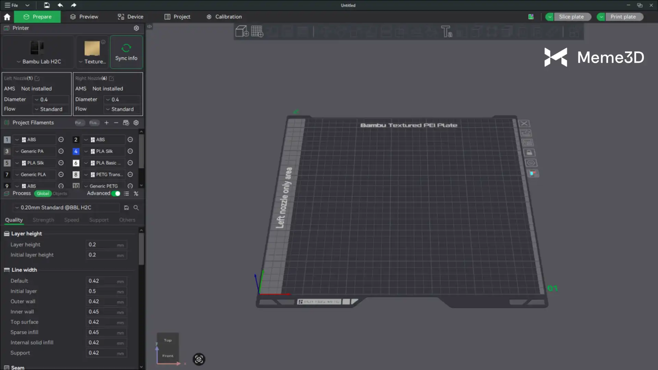Click the fit camera view icon
The image size is (658, 370).
tap(199, 359)
